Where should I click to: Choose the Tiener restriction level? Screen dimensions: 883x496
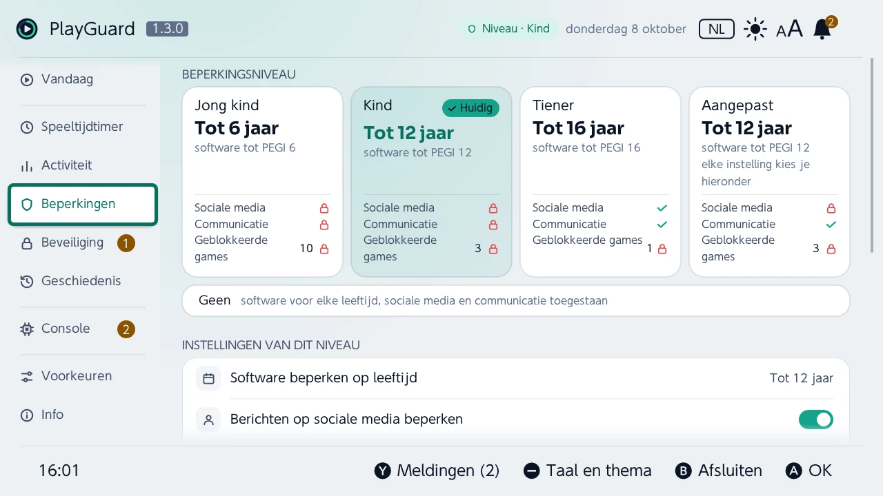600,182
